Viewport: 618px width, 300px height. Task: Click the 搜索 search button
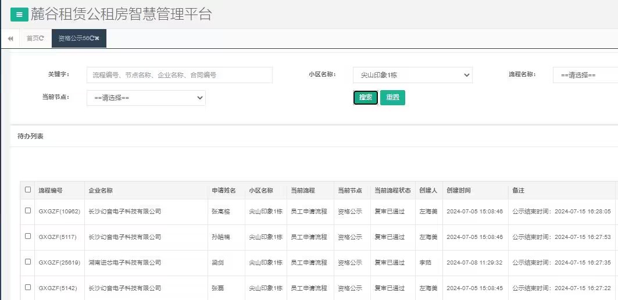tap(366, 98)
